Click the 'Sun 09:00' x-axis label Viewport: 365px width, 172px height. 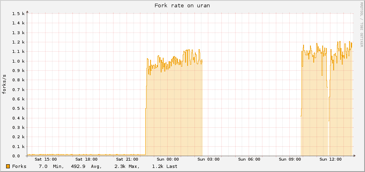tap(290, 159)
